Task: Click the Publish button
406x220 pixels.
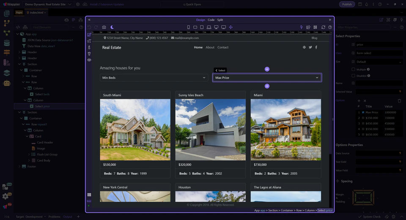Action: pyautogui.click(x=347, y=4)
